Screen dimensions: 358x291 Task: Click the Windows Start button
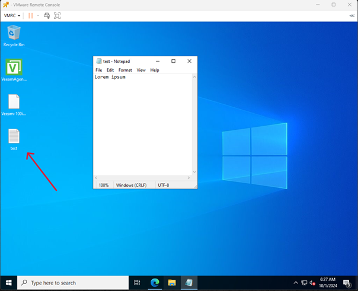point(8,283)
